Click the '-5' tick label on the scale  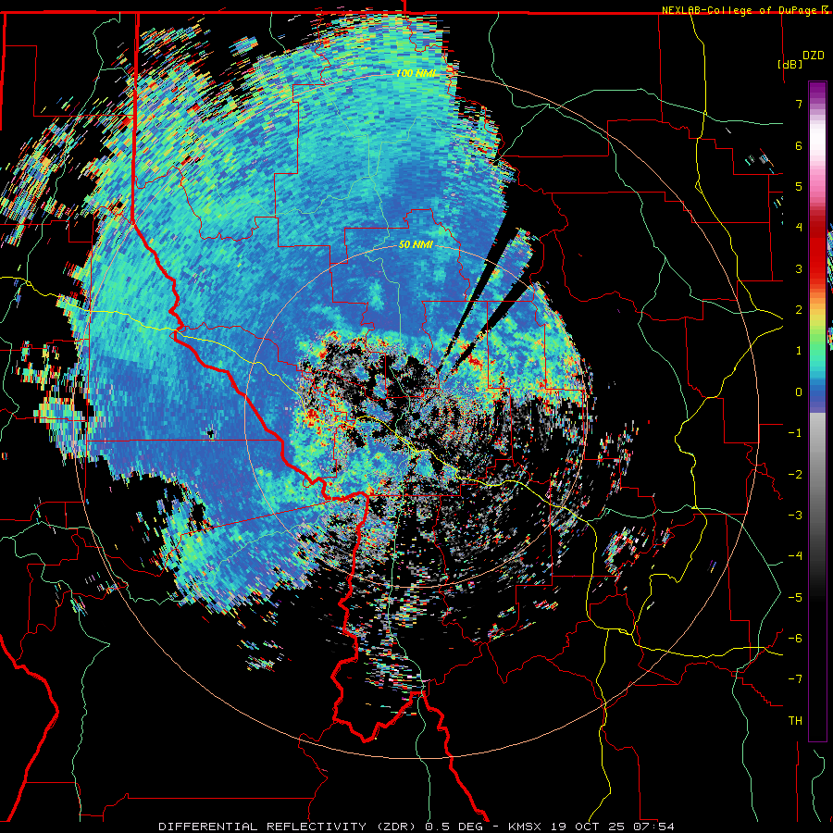tap(795, 598)
